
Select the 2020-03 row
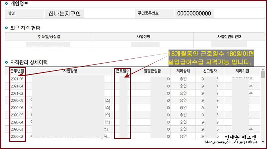(x=133, y=129)
